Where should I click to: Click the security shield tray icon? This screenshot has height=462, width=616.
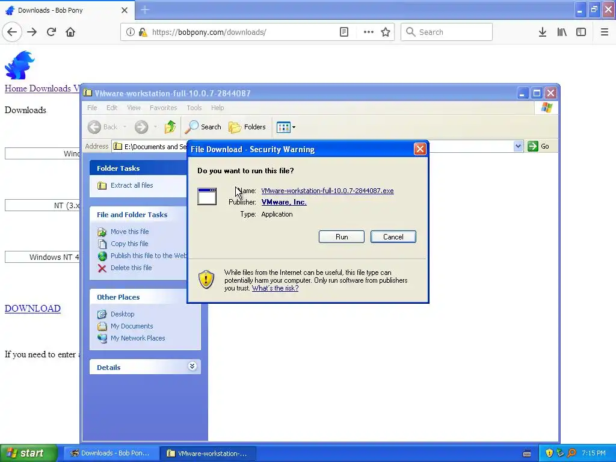tap(549, 453)
